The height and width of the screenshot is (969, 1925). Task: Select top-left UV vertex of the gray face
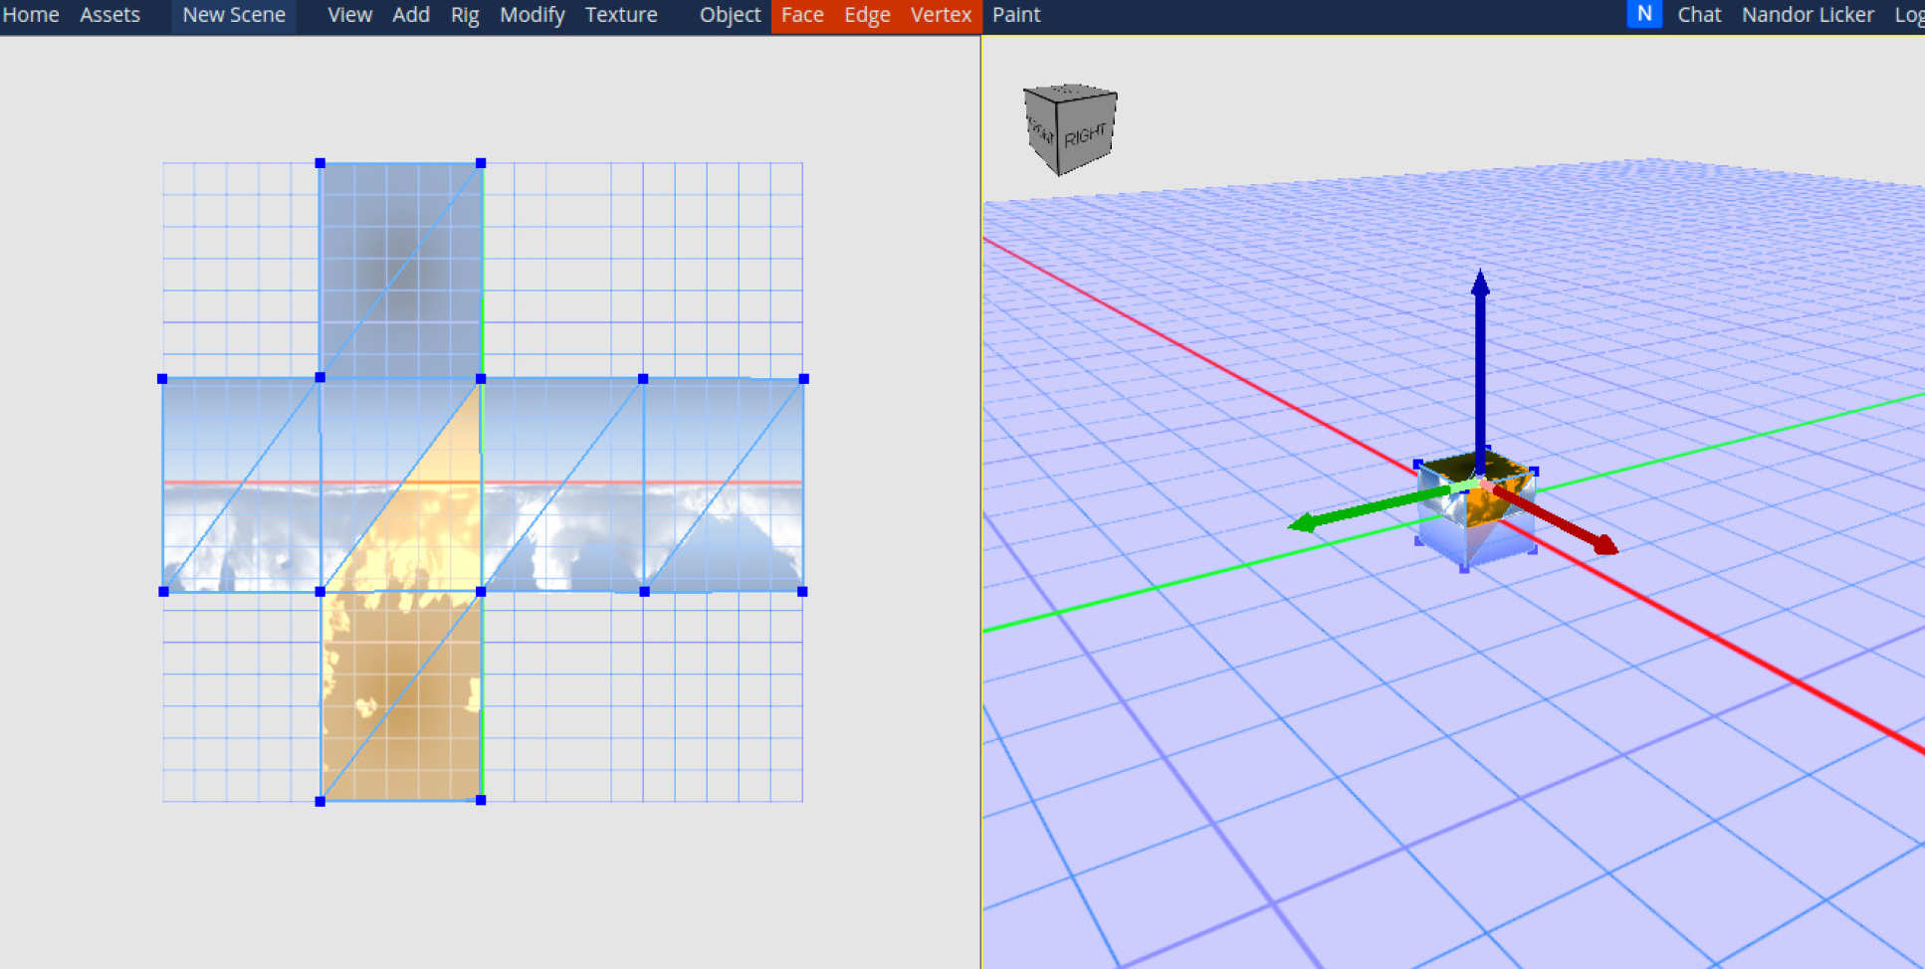(320, 163)
